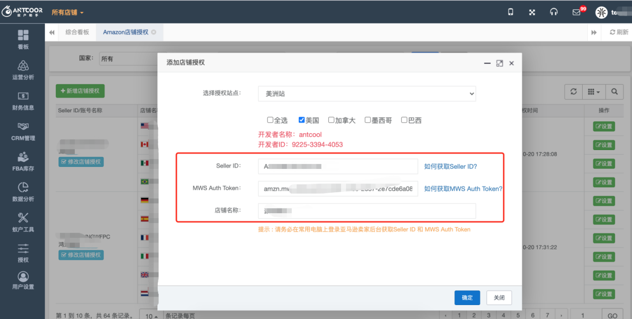This screenshot has width=632, height=319.
Task: Open the 所有店铺 dropdown in top bar
Action: (68, 12)
